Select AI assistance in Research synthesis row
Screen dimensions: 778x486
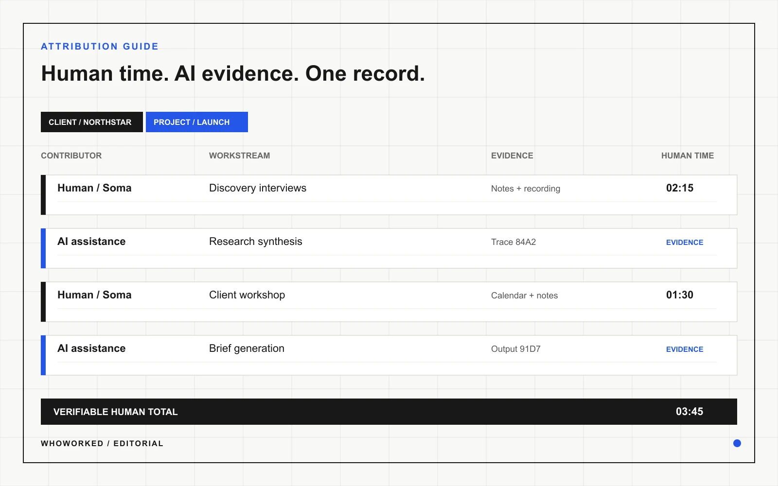click(x=91, y=242)
